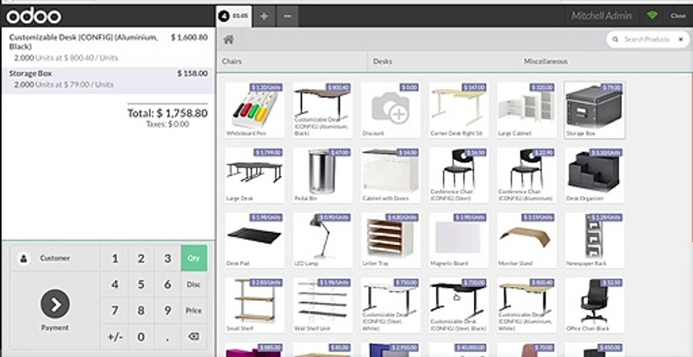This screenshot has width=693, height=357.
Task: Add the Discount product placeholder
Action: tap(391, 110)
